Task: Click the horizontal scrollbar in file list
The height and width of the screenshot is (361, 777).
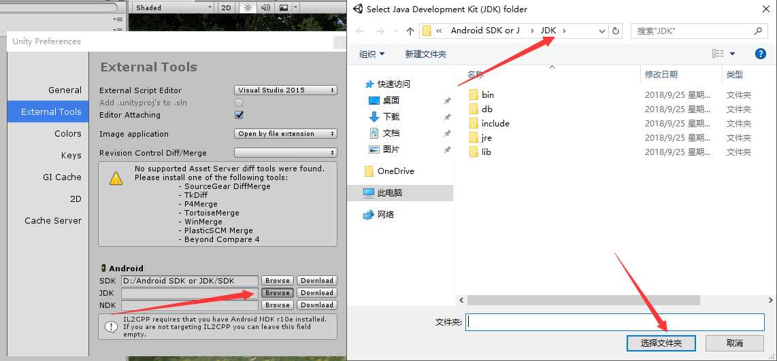Action: point(583,300)
